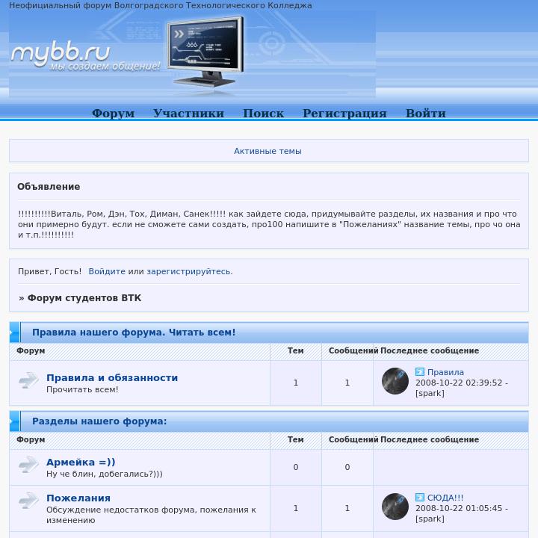The width and height of the screenshot is (538, 538).
Task: Click the page title Неофициальный форум
Action: pos(160,5)
